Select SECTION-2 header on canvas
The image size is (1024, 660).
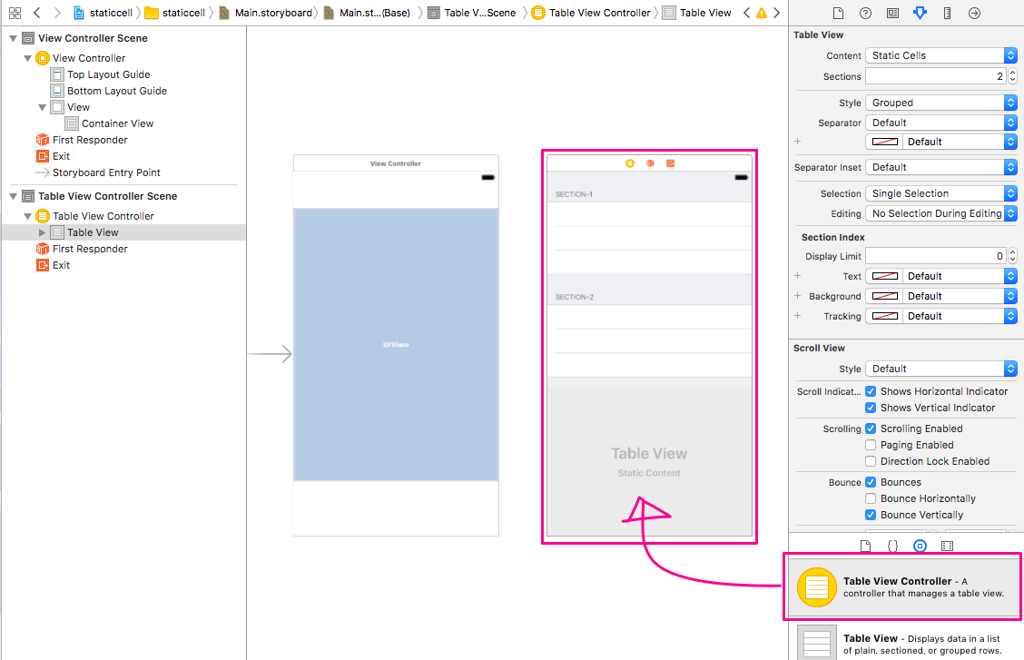pyautogui.click(x=574, y=297)
